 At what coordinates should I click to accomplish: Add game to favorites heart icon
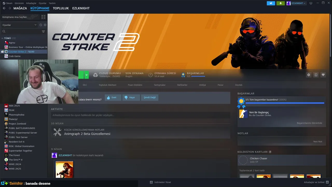(323, 75)
